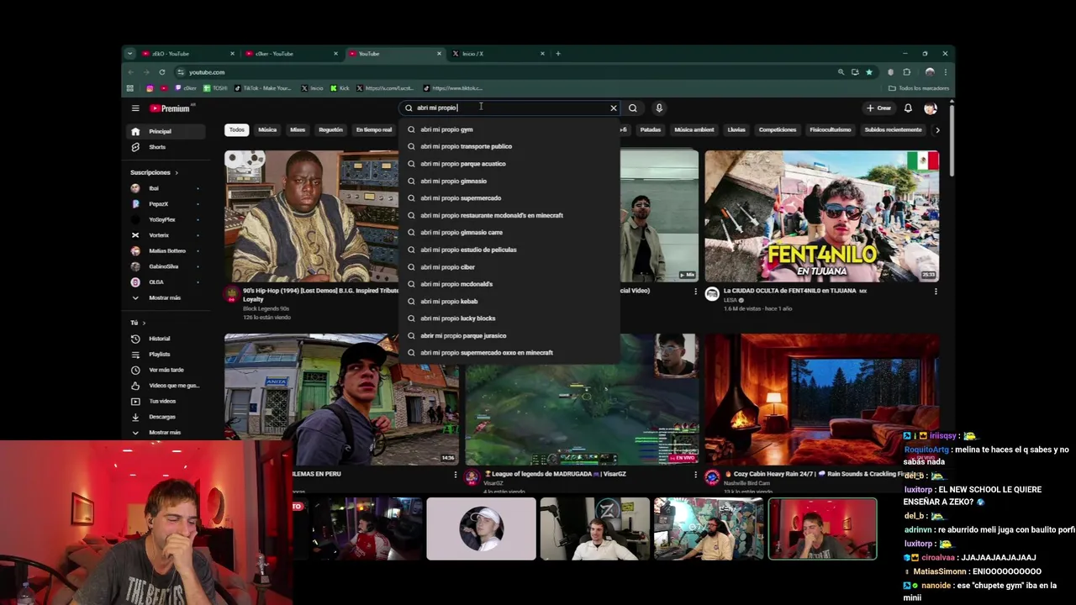Select the Música filter chip
Image resolution: width=1076 pixels, height=605 pixels.
pyautogui.click(x=267, y=129)
